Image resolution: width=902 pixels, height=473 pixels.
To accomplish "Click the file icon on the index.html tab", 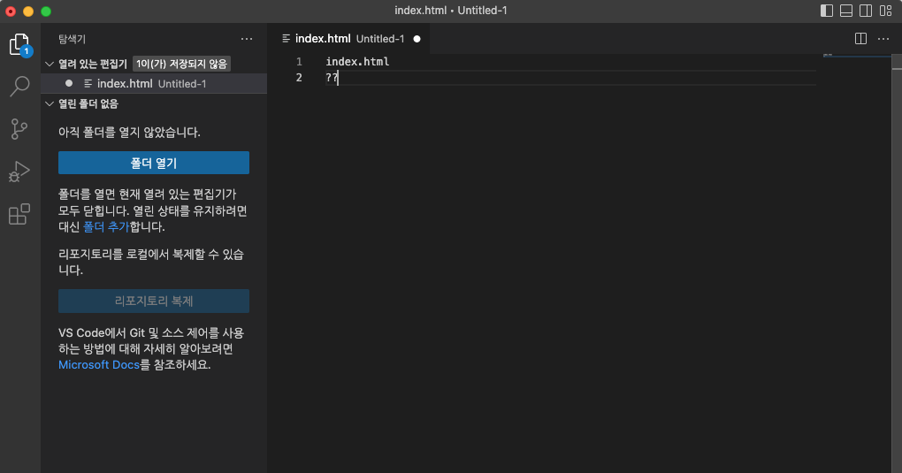I will [286, 39].
